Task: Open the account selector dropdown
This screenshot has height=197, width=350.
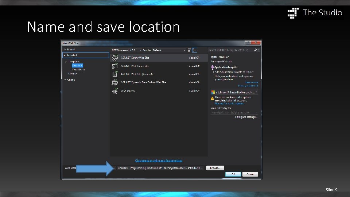Action: click(x=234, y=92)
